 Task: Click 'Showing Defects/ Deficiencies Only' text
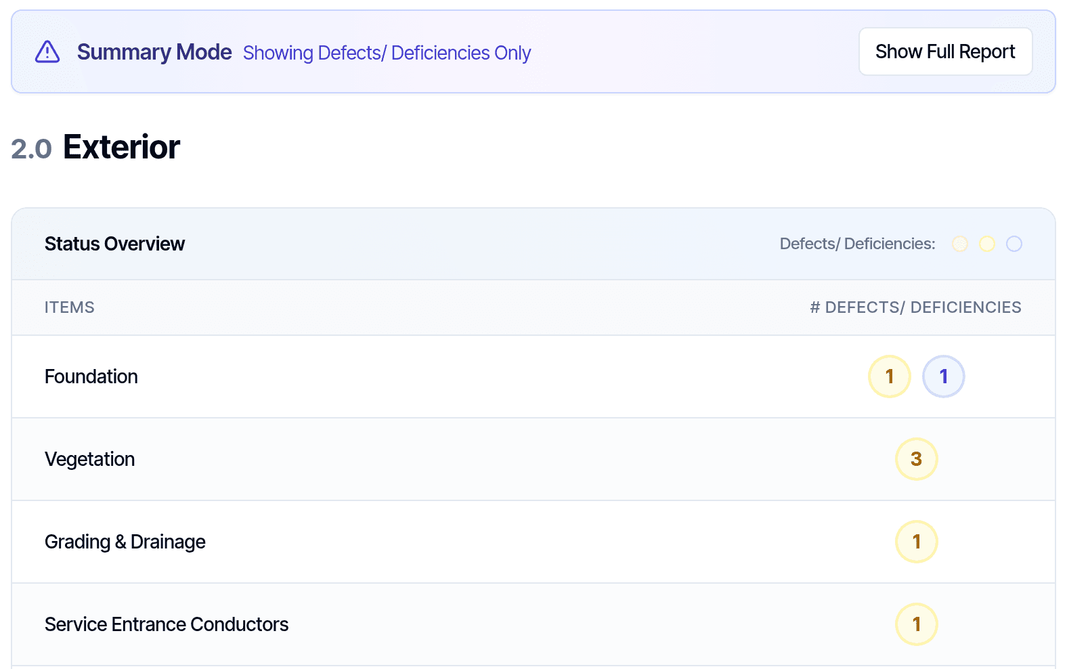[x=387, y=53]
